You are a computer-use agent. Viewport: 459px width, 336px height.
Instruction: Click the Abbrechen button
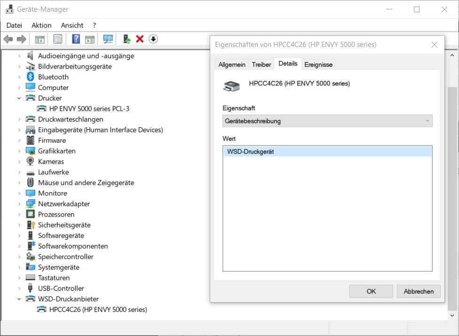click(x=419, y=291)
